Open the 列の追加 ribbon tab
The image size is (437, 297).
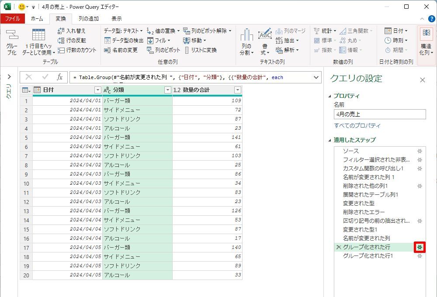(88, 19)
